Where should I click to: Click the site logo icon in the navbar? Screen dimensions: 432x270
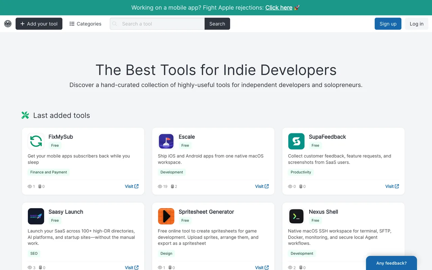click(x=8, y=24)
